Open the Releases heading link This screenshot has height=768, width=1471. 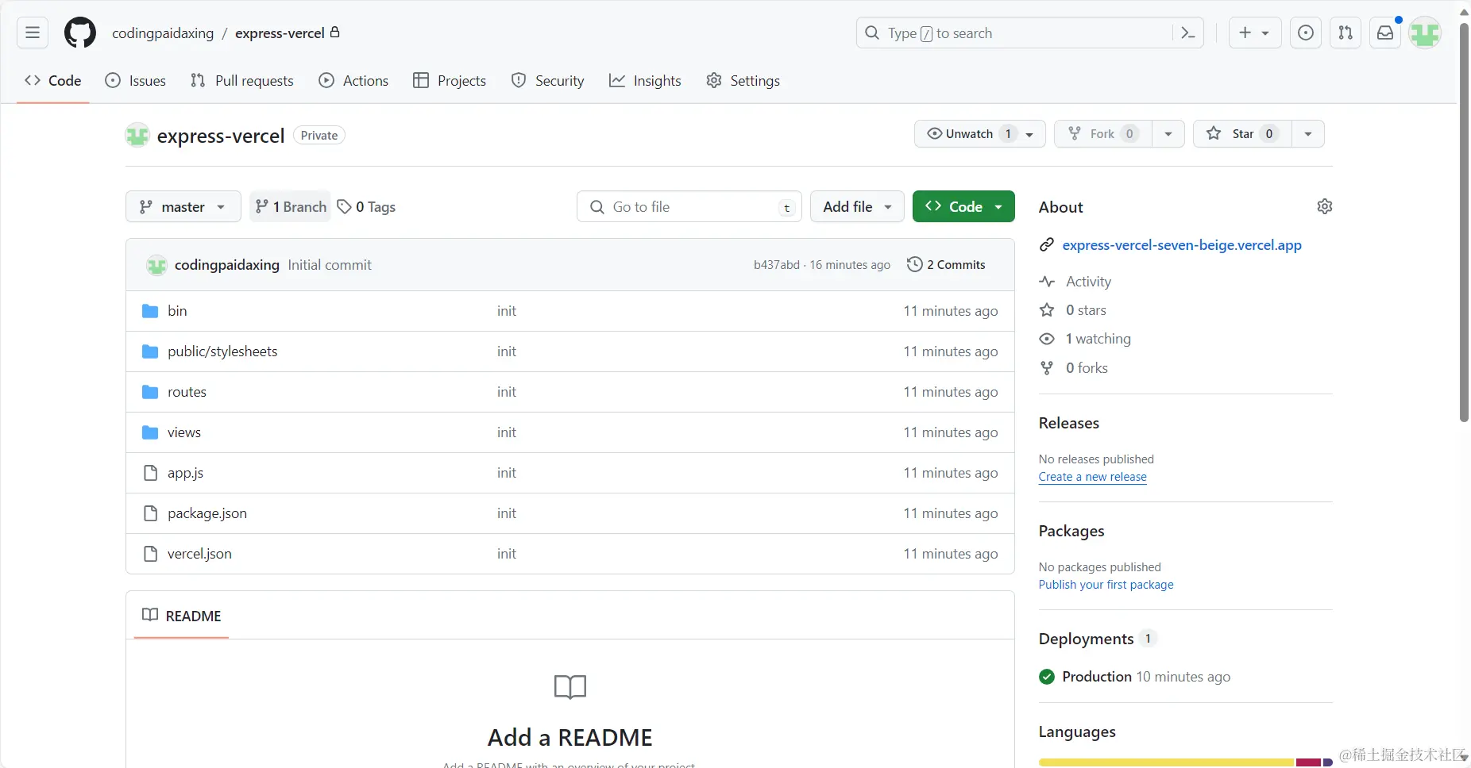[1069, 423]
